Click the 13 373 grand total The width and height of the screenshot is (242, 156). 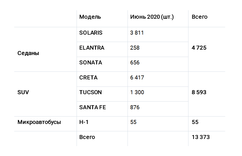click(x=201, y=137)
